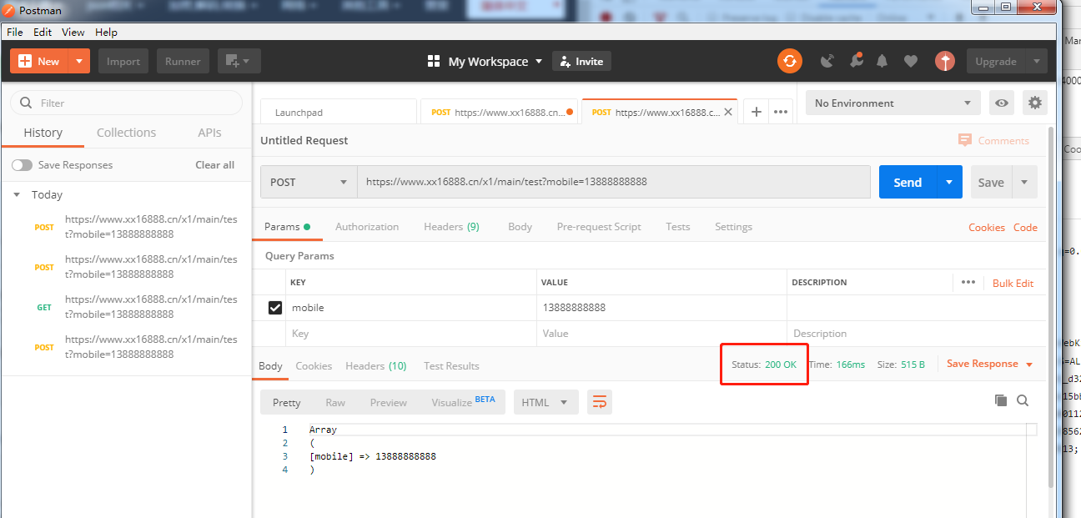Image resolution: width=1081 pixels, height=518 pixels.
Task: Open the Code link
Action: (x=1025, y=228)
